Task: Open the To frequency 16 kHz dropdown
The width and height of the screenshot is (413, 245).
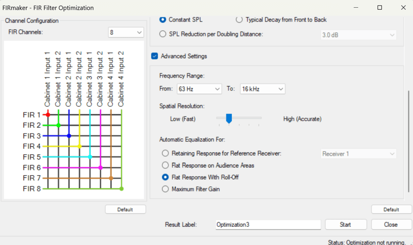Action: [x=262, y=89]
